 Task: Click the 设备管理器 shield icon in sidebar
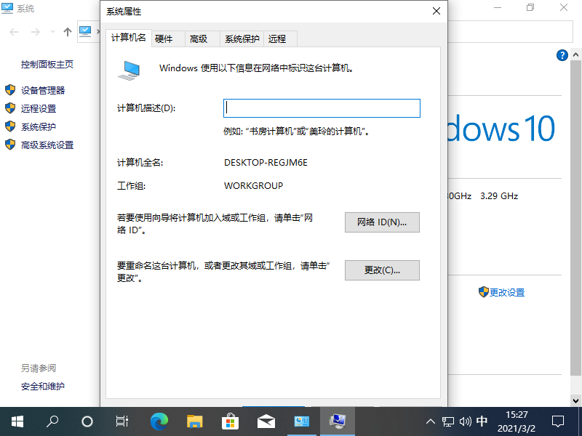[10, 91]
